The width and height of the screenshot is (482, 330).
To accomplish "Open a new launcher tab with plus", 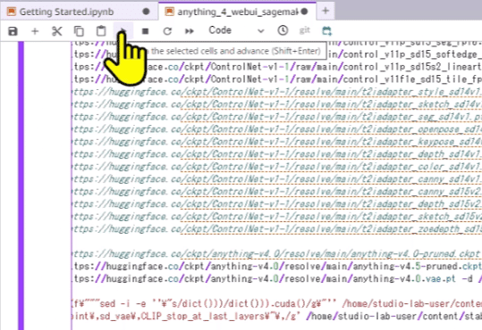I will (326, 11).
